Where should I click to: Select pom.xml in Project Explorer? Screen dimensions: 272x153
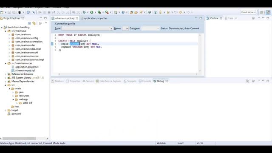[16, 114]
